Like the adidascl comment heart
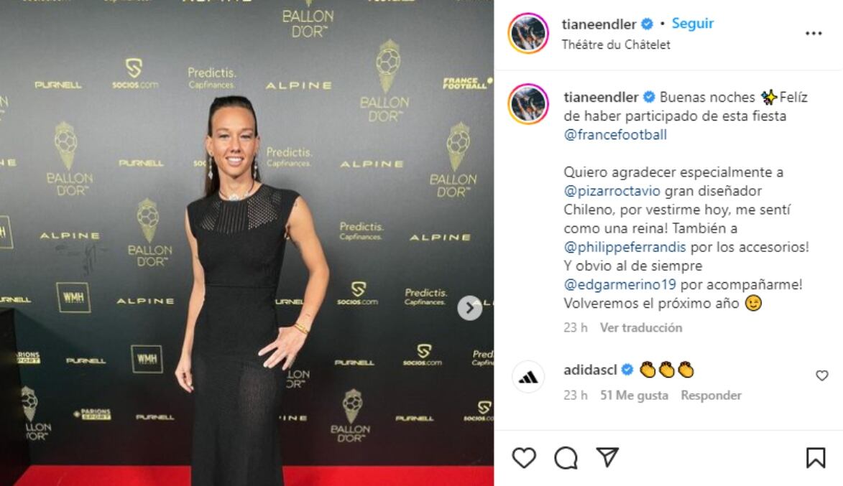Screen dimensions: 843x486 coord(822,375)
